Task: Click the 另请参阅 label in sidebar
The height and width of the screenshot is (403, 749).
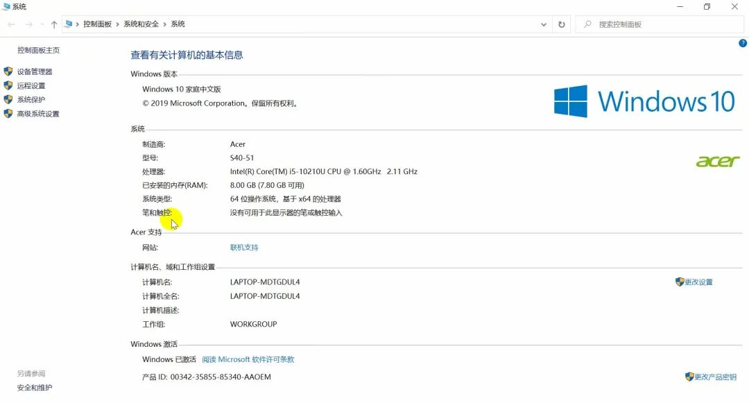Action: [31, 373]
